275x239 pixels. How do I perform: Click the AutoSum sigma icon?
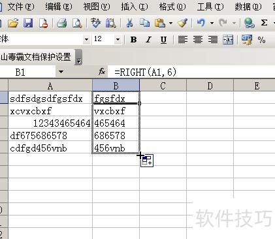click(x=264, y=23)
